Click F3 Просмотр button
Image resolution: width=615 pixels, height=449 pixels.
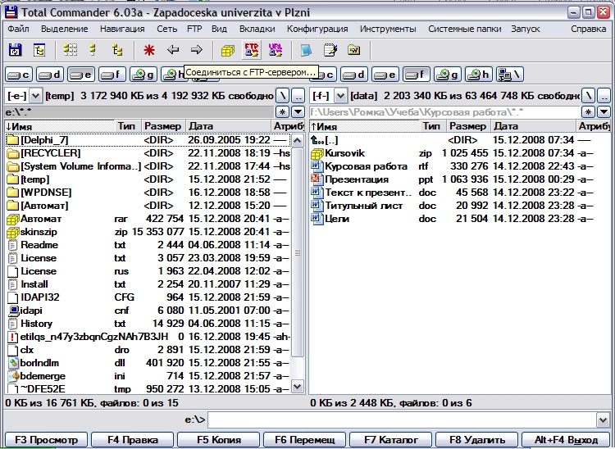[x=47, y=440]
